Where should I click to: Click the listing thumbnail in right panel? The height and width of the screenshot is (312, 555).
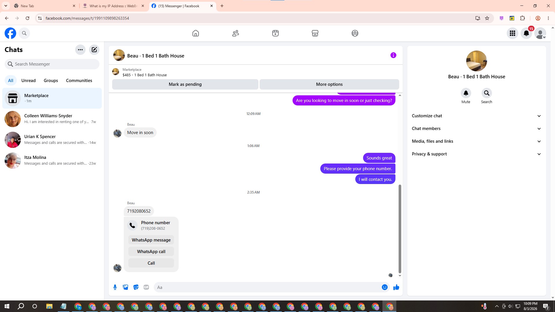tap(477, 61)
